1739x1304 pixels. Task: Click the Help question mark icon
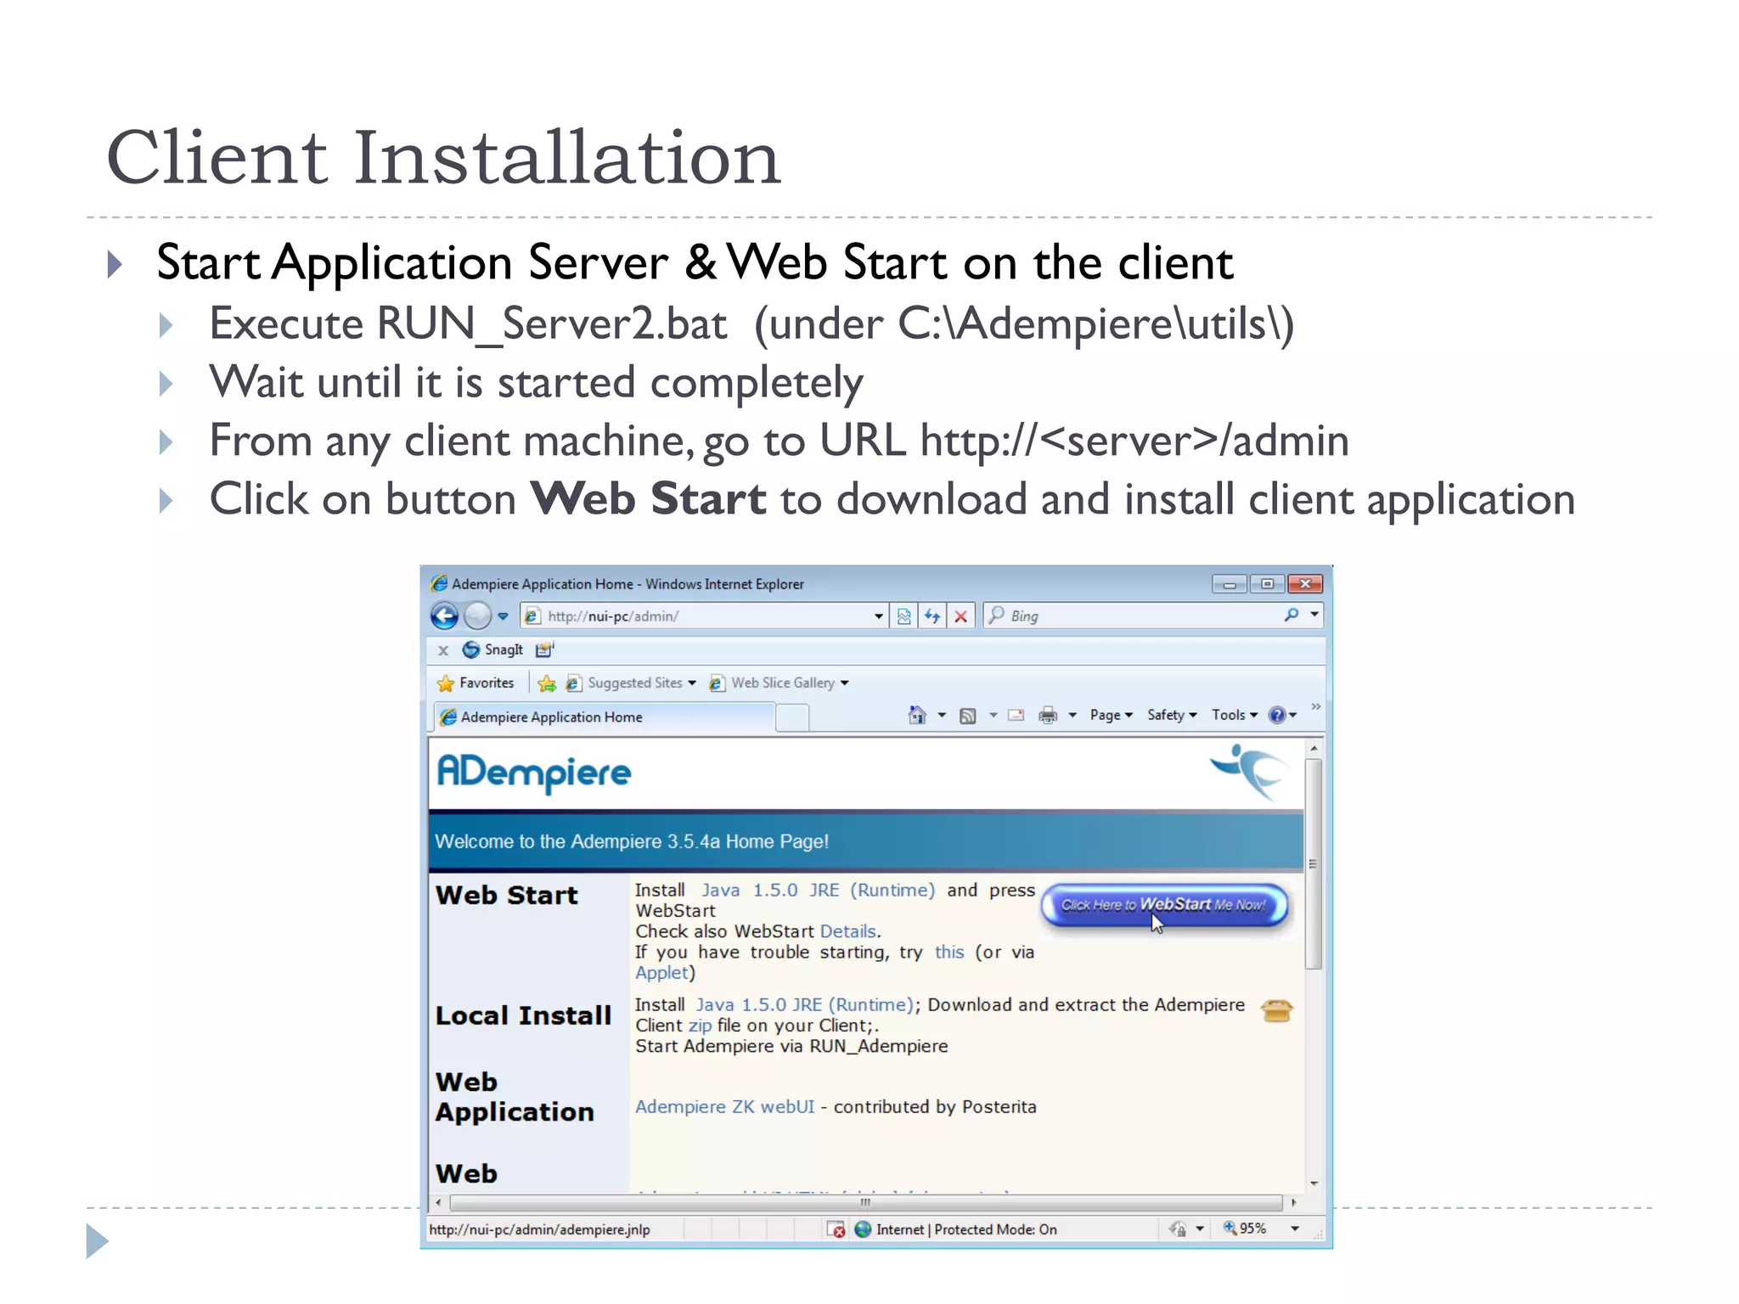click(x=1277, y=716)
